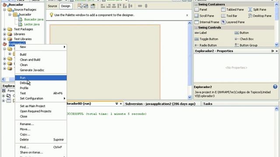280x157 pixels.
Task: Choose Copy... from the context menu
Action: [x=41, y=134]
